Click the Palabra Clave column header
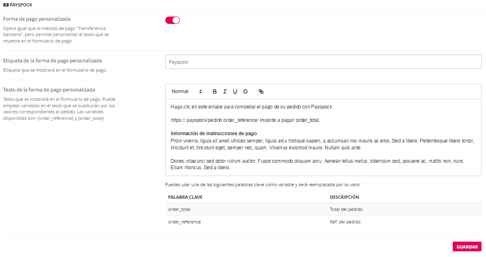The image size is (486, 257). [x=185, y=197]
